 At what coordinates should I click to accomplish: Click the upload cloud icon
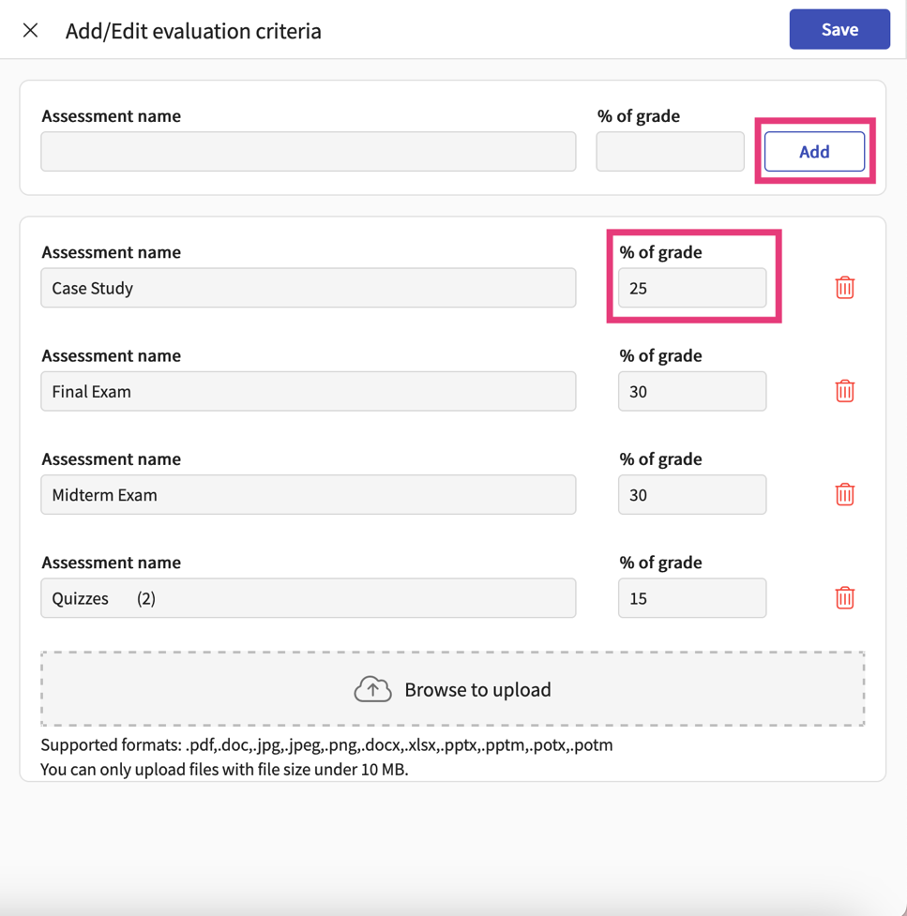pos(372,687)
